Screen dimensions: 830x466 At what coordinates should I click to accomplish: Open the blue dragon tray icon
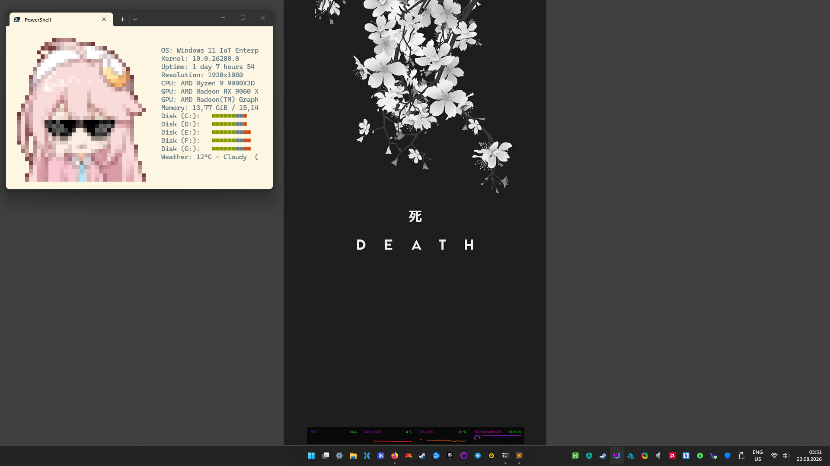pos(631,456)
